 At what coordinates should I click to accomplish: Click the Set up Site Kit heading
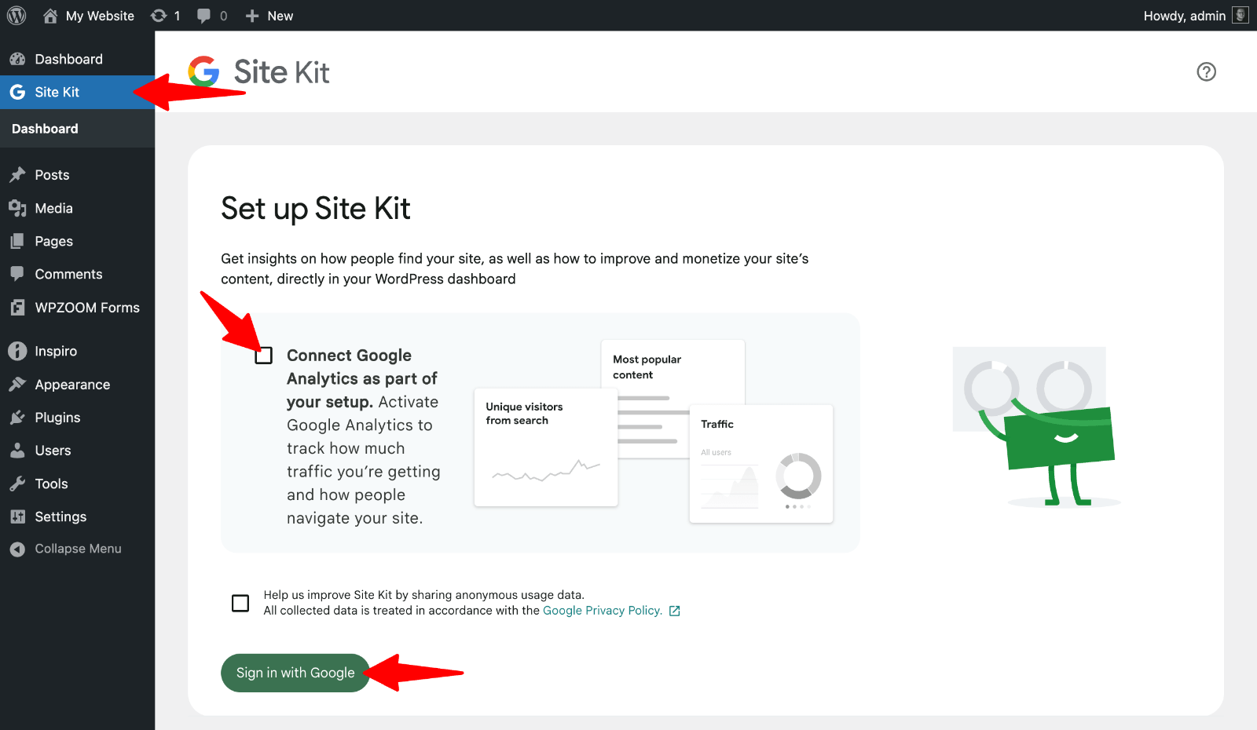(316, 209)
